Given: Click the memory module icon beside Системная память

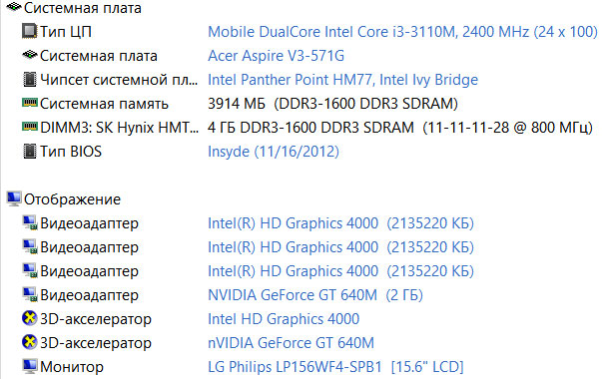Looking at the screenshot, I should pyautogui.click(x=30, y=103).
